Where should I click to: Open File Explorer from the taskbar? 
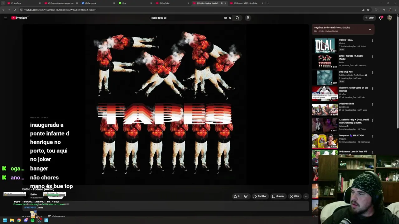(12, 220)
